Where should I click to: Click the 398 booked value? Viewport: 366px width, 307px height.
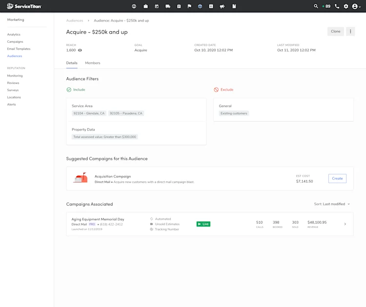click(276, 222)
